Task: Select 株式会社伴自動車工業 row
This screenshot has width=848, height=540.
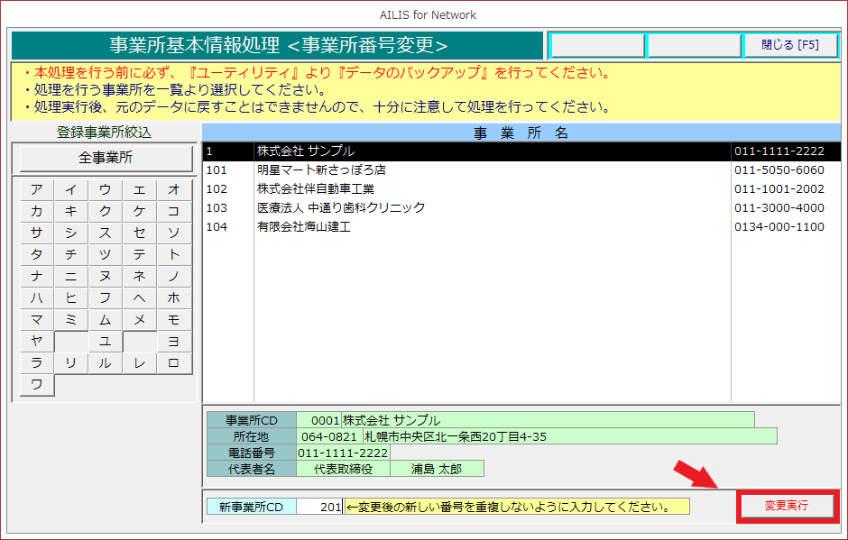Action: point(315,189)
